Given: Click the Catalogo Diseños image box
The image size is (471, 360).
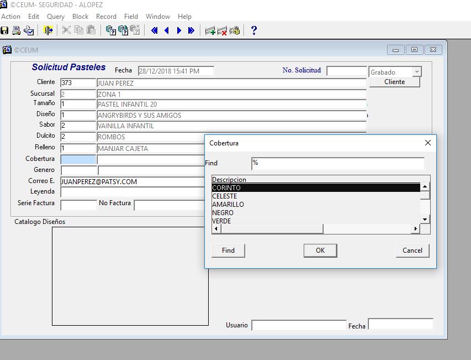Looking at the screenshot, I should 130,276.
